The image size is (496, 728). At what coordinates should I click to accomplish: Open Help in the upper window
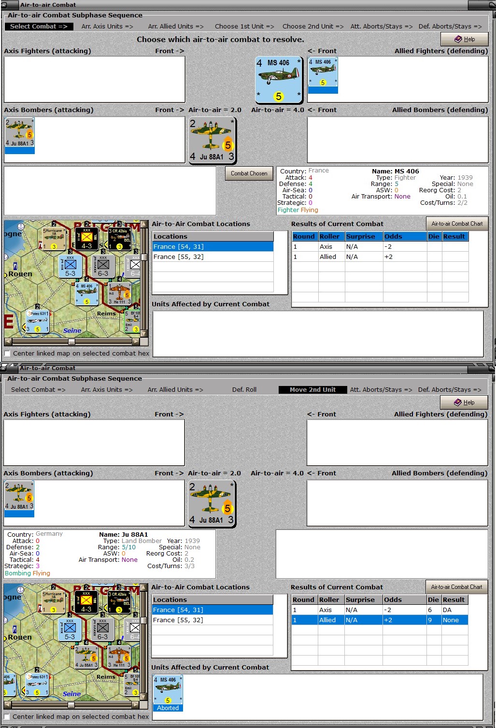[x=464, y=39]
